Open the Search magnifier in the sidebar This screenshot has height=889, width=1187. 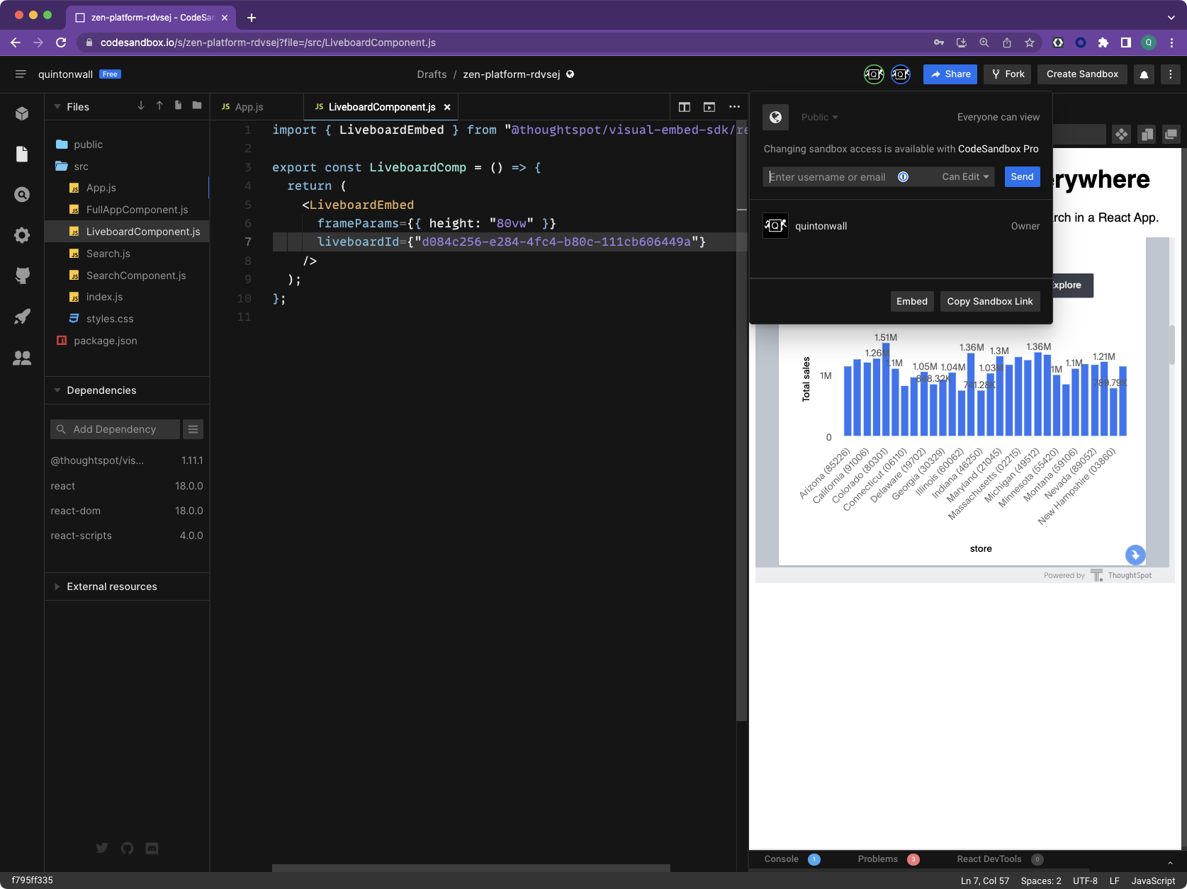tap(22, 194)
